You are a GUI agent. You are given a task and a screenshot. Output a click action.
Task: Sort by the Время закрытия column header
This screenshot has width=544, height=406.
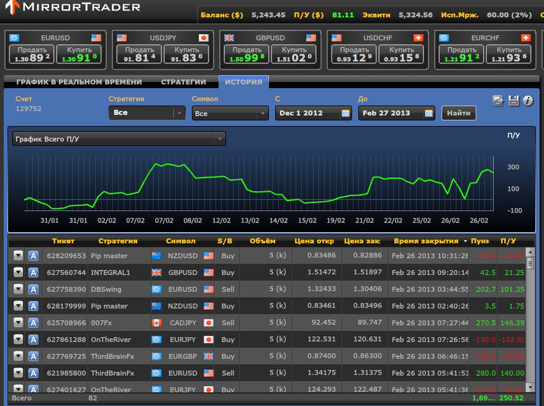tap(426, 241)
